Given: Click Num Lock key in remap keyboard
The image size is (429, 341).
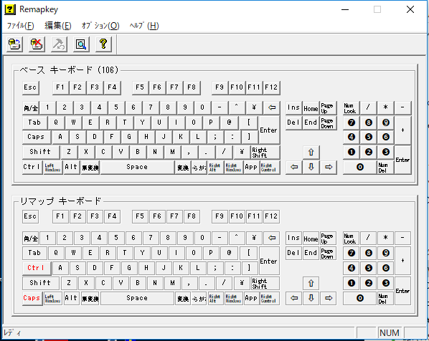Looking at the screenshot, I should (352, 238).
